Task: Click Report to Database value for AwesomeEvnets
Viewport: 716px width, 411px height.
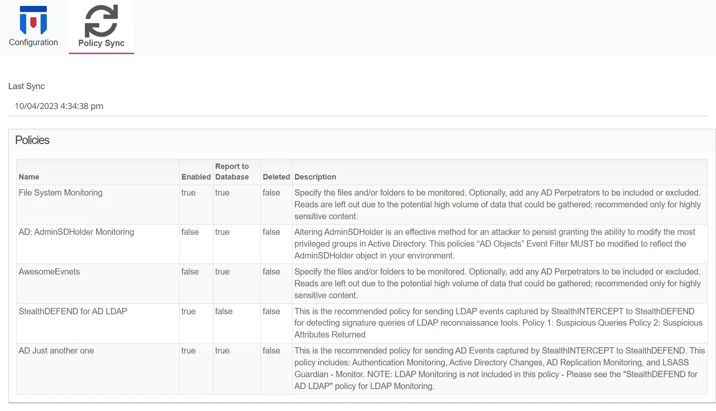Action: (x=222, y=272)
